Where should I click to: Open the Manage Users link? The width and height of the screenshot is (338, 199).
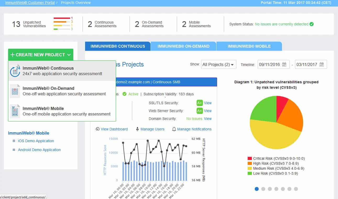[x=152, y=129]
